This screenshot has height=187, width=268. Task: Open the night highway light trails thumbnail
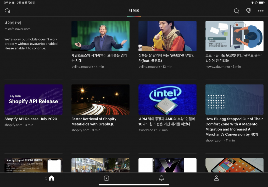click(100, 100)
